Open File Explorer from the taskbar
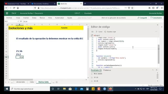The width and height of the screenshot is (168, 94). [x=64, y=89]
